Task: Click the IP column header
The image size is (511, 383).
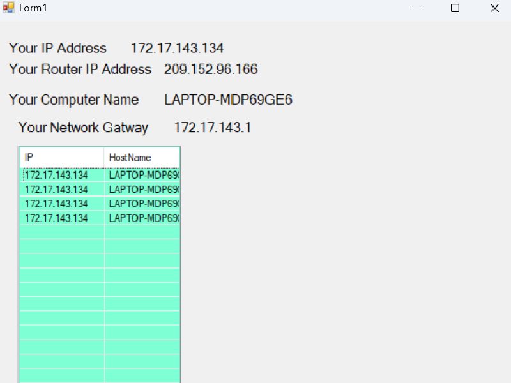Action: [x=61, y=157]
